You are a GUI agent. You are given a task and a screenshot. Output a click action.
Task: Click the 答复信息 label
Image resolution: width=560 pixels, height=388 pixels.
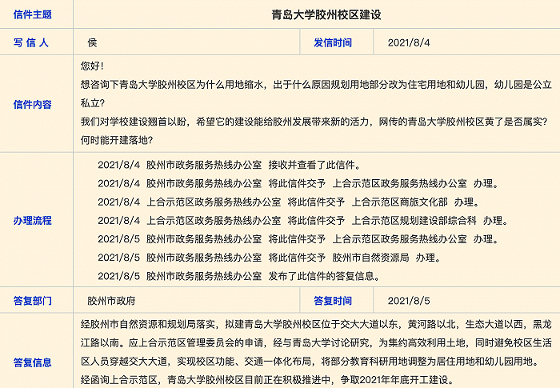click(x=33, y=362)
